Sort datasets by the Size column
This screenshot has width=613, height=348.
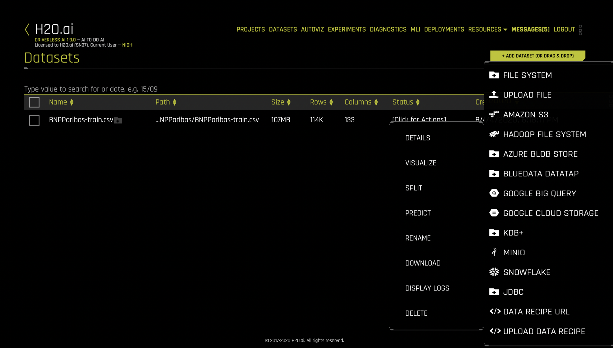click(289, 102)
